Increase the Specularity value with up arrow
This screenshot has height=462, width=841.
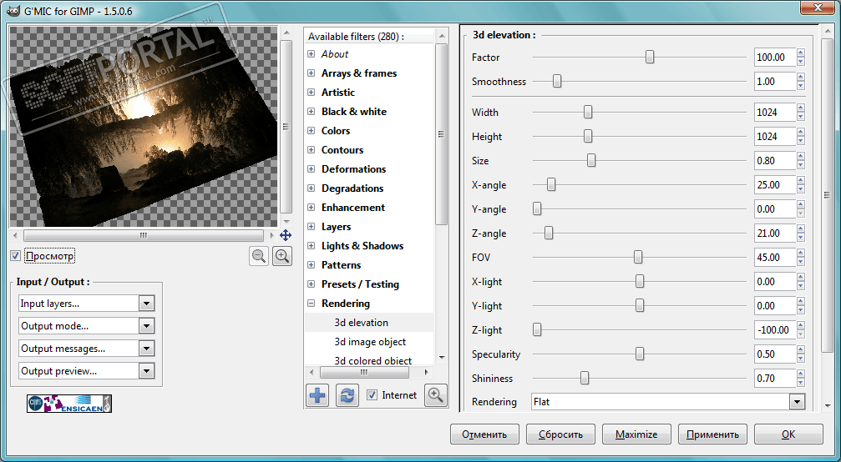(x=801, y=350)
